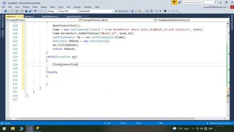Image resolution: width=234 pixels, height=132 pixels.
Task: Click the text 'return dtBook;' on line 124
Action: point(64,49)
